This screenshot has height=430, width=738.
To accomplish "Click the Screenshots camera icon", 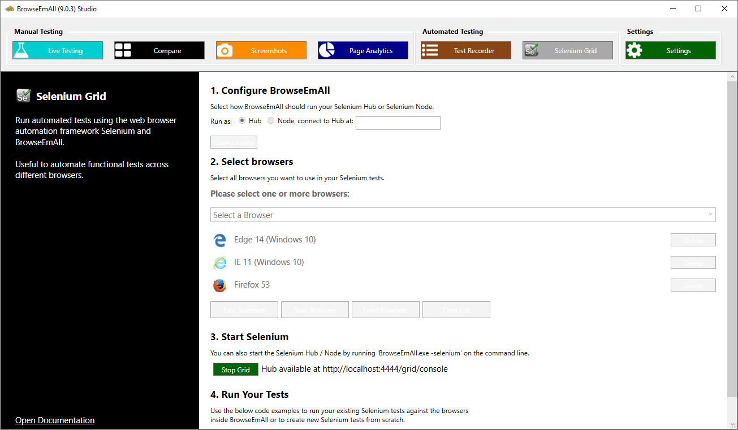I will (225, 50).
